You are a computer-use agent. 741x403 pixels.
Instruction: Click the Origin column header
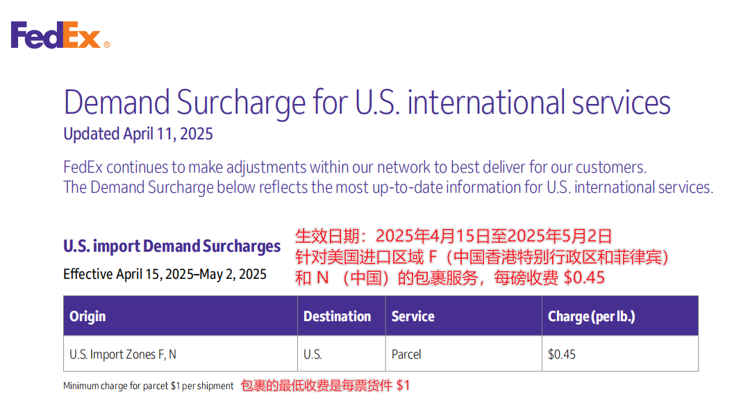[88, 316]
